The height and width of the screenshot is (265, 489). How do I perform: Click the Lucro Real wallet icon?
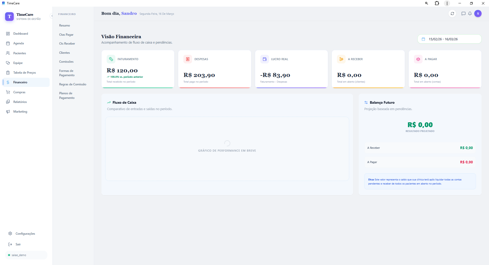(265, 59)
